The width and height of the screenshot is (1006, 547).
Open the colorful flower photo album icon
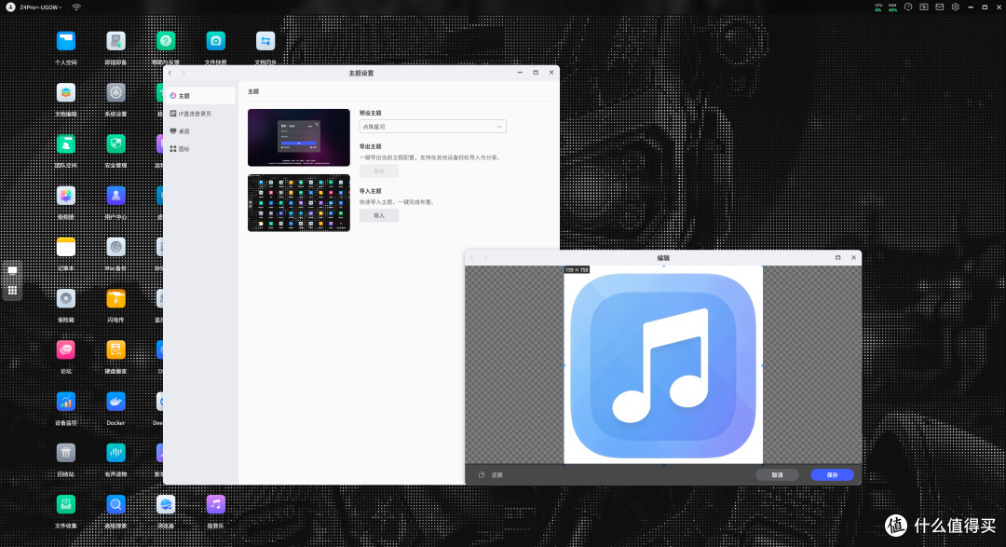(x=65, y=196)
